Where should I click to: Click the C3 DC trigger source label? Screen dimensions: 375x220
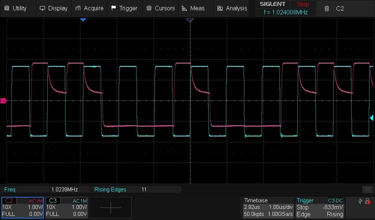click(335, 200)
